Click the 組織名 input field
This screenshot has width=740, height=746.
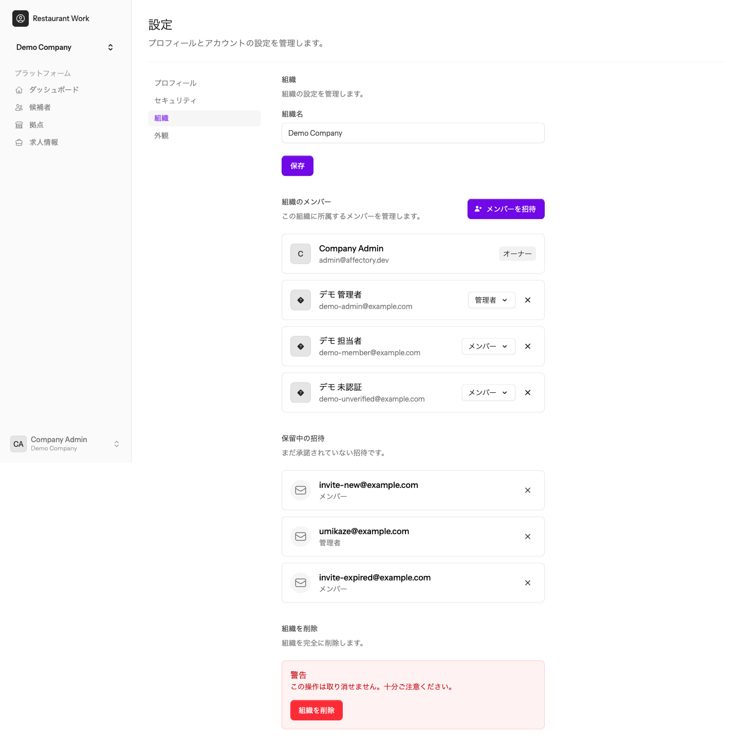tap(413, 133)
